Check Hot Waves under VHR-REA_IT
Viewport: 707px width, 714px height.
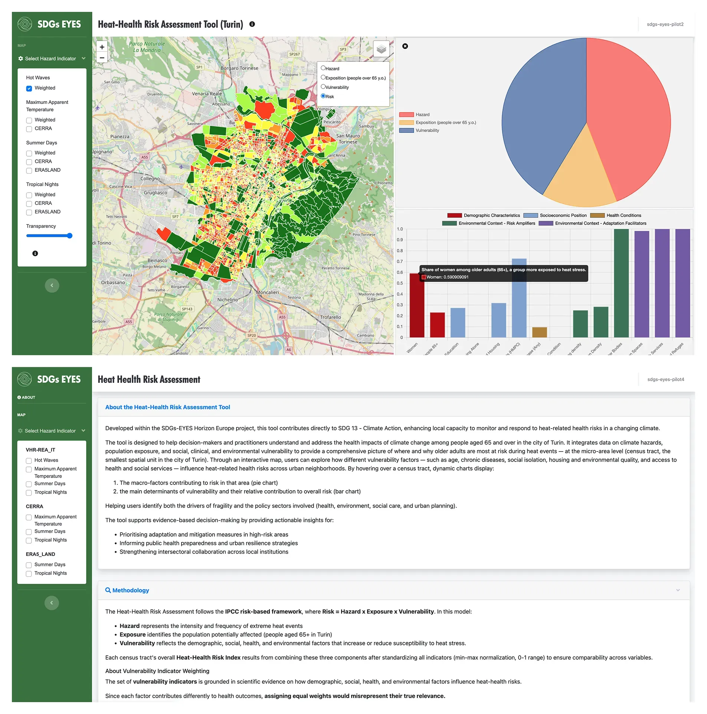[29, 461]
